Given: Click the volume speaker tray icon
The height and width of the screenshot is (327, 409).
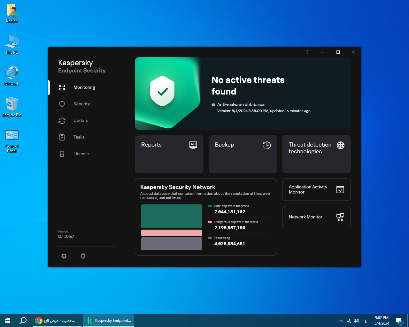Looking at the screenshot, I should (356, 321).
